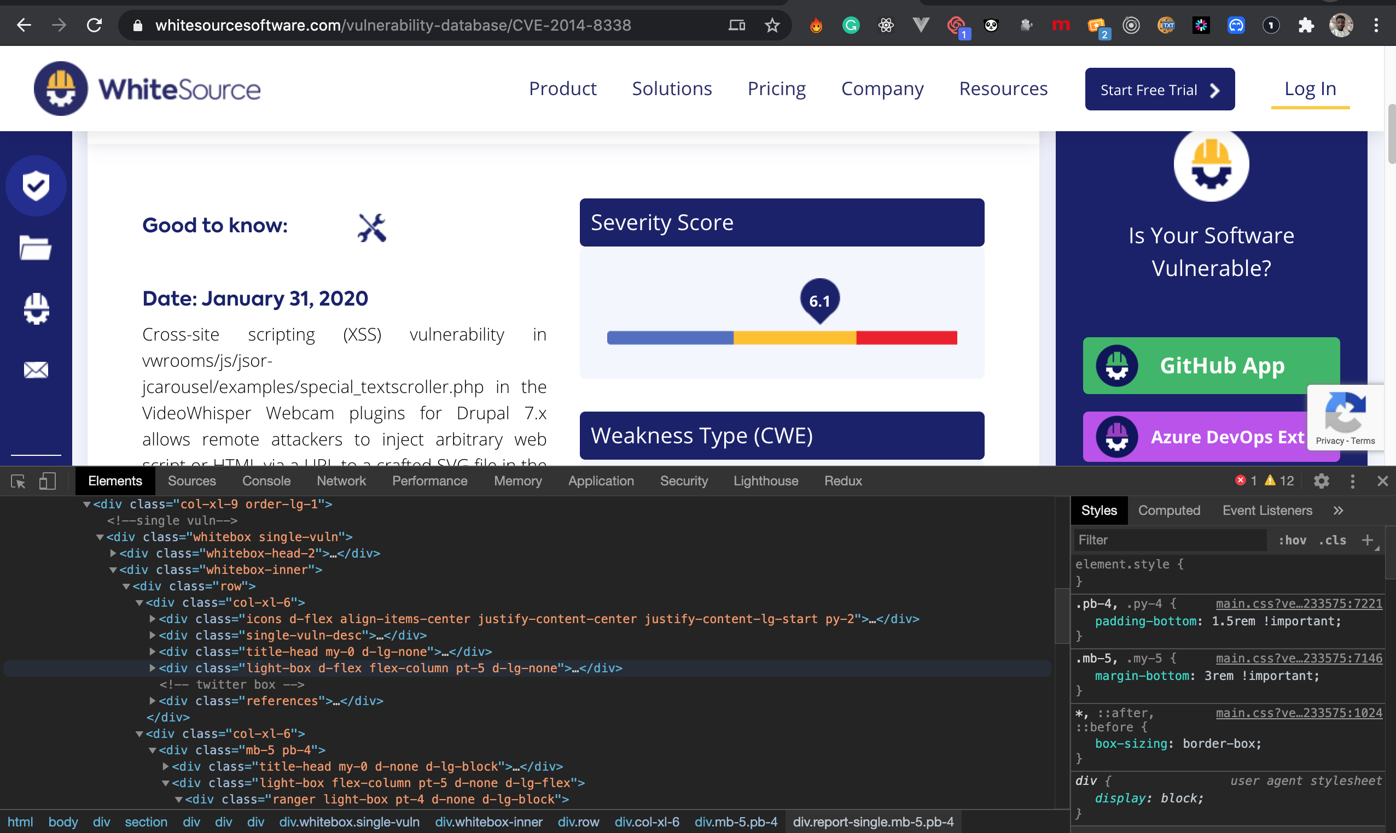
Task: Collapse the mb-5 pb-4 div
Action: (152, 750)
